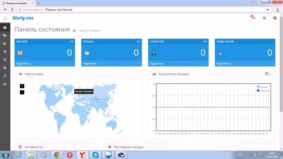The image size is (283, 159).
Task: Click the Карта мира panel heading
Action: [34, 74]
